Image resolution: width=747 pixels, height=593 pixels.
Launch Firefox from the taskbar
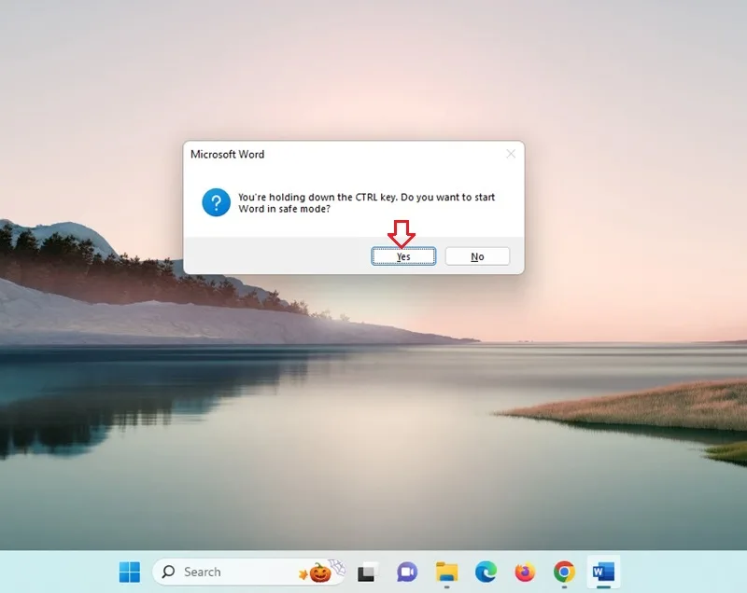click(525, 572)
